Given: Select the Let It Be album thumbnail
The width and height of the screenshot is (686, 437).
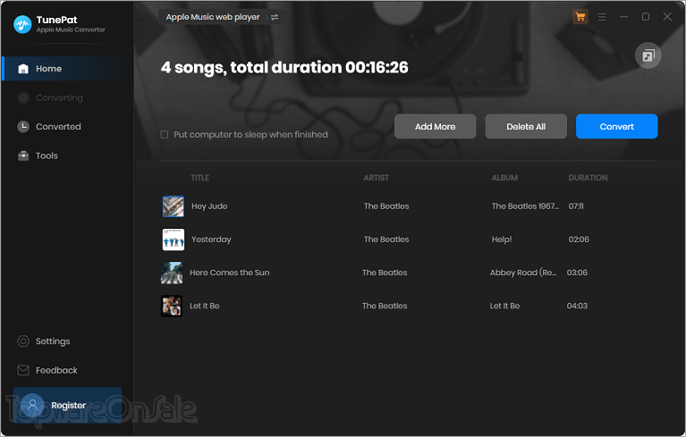Looking at the screenshot, I should 172,306.
